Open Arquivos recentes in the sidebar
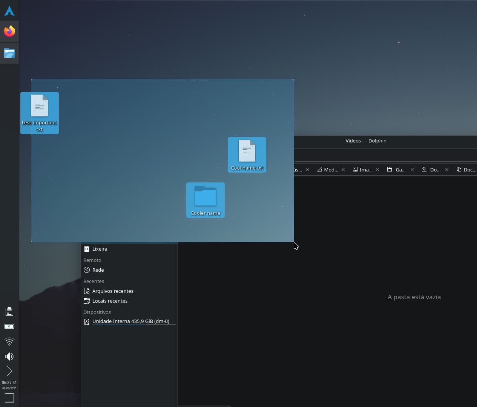Screen dimensions: 477x407 pos(113,291)
